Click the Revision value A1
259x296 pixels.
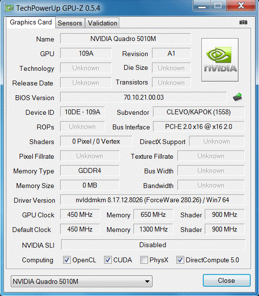[171, 53]
